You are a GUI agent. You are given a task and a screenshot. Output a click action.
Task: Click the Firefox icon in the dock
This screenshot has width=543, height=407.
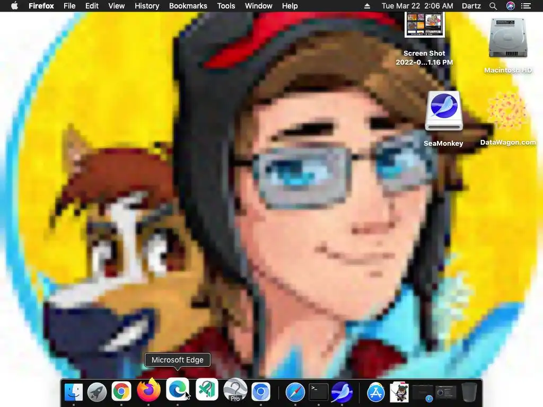point(148,391)
